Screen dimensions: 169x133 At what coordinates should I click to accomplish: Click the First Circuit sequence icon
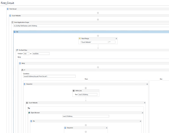[x=8, y=9]
